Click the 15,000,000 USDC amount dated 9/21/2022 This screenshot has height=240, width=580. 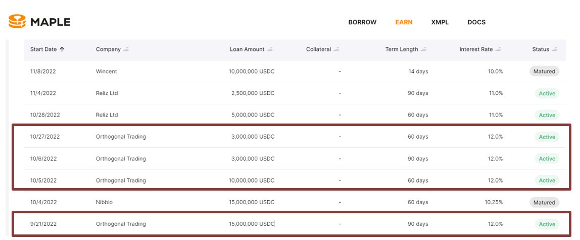point(252,224)
